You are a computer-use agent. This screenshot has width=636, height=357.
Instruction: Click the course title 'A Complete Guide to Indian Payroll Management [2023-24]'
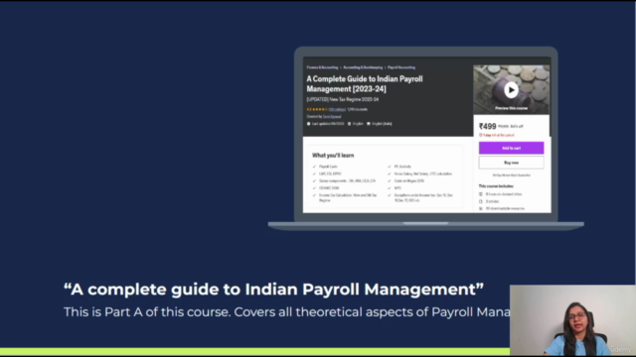pyautogui.click(x=365, y=83)
